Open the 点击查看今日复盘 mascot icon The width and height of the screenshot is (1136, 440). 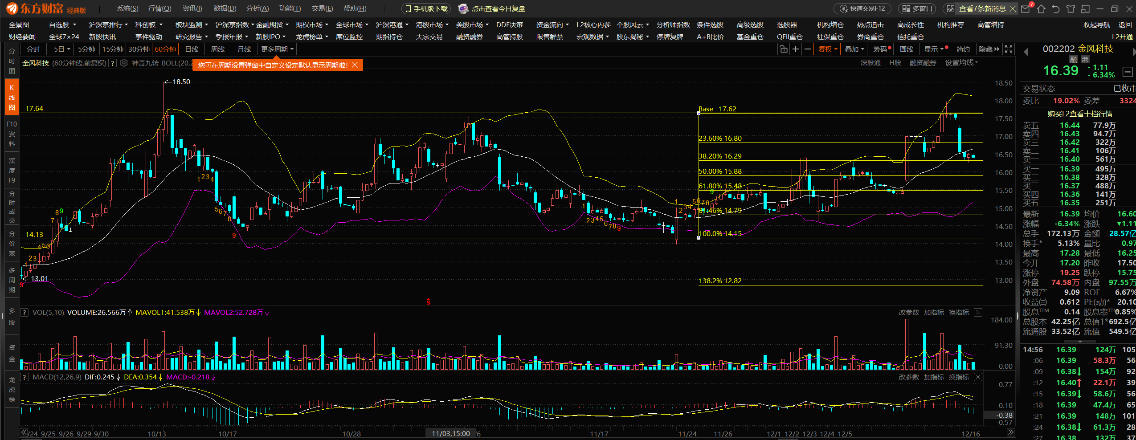(x=463, y=8)
